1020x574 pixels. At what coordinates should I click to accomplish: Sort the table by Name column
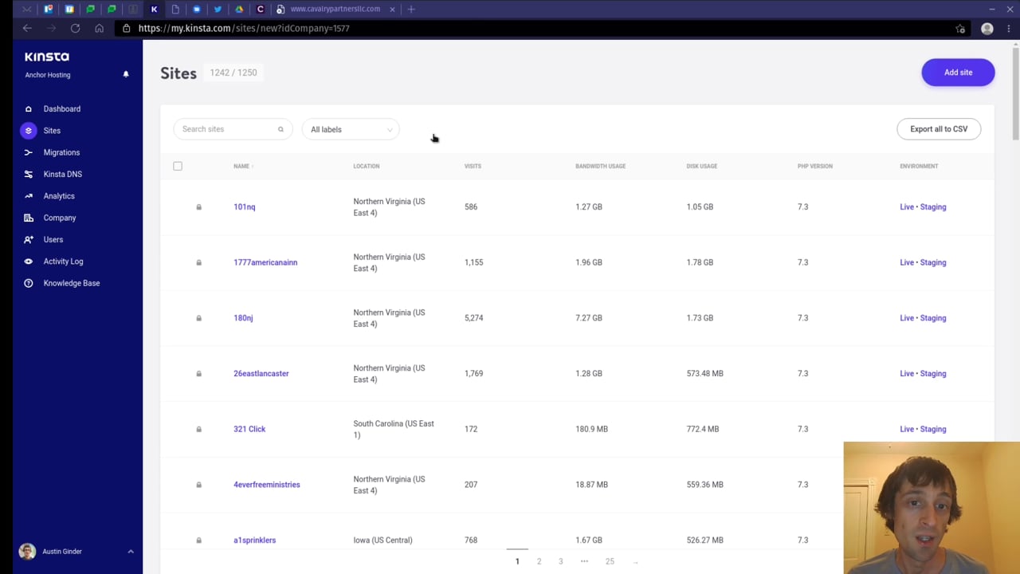(x=243, y=166)
